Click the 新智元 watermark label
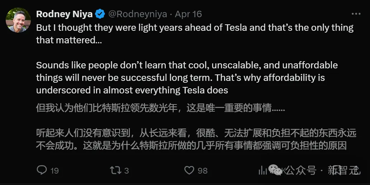This screenshot has width=370, height=185. click(343, 170)
